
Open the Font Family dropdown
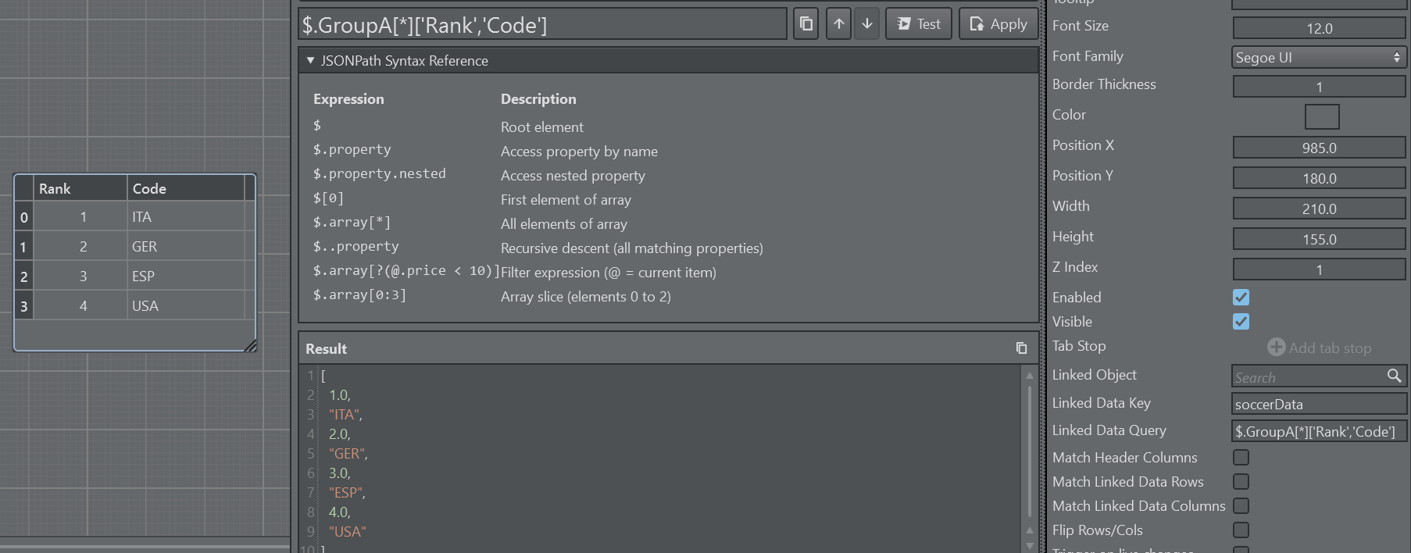[x=1318, y=57]
